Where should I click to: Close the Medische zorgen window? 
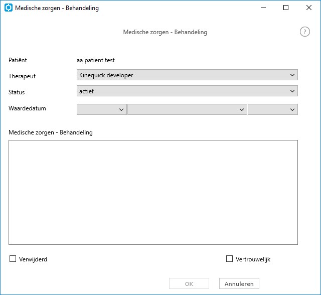coord(309,8)
